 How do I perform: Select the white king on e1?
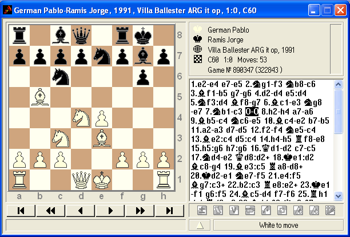[102, 180]
